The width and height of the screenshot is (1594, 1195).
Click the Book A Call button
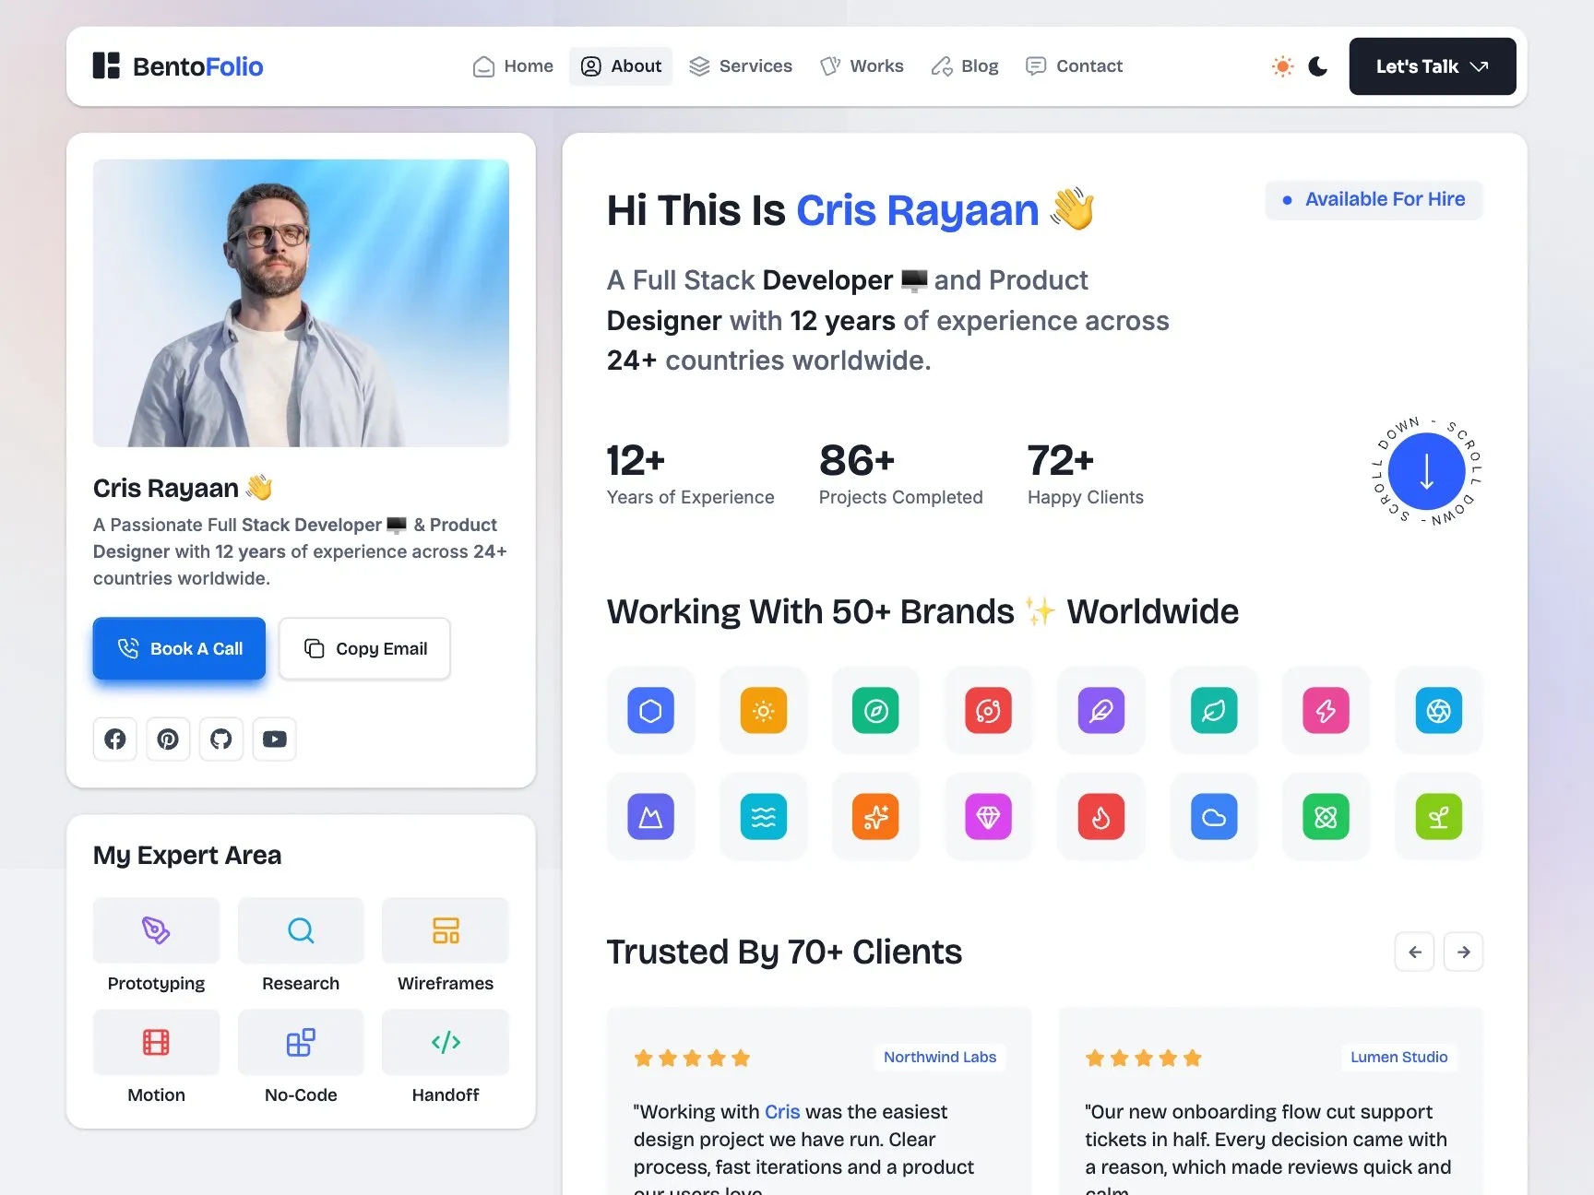(x=179, y=648)
